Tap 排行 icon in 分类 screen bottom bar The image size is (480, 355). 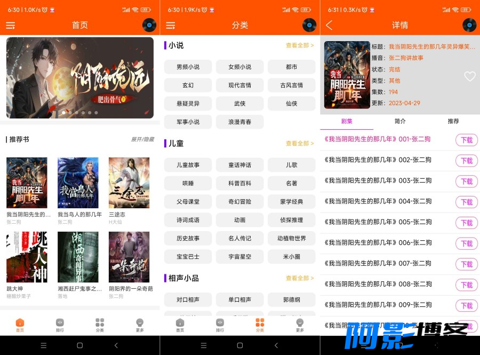(220, 325)
